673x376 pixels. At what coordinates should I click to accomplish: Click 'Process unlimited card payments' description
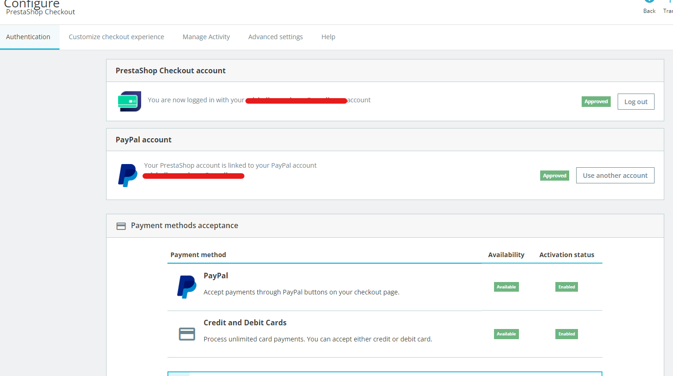[x=318, y=339]
